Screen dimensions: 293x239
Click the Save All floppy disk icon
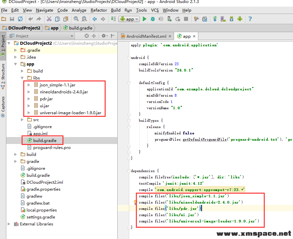(x=12, y=19)
